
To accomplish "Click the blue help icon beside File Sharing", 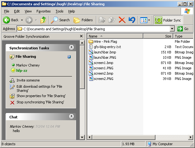I will pyautogui.click(x=69, y=57).
